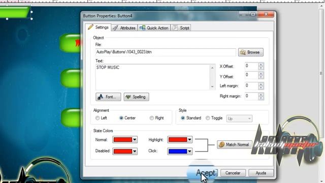
Task: Click the blue Click color swatch
Action: coord(178,151)
